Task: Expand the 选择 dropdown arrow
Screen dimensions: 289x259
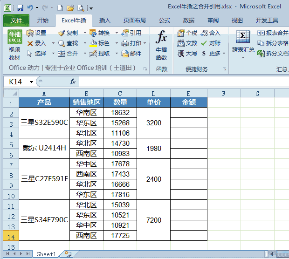Action: [53, 54]
